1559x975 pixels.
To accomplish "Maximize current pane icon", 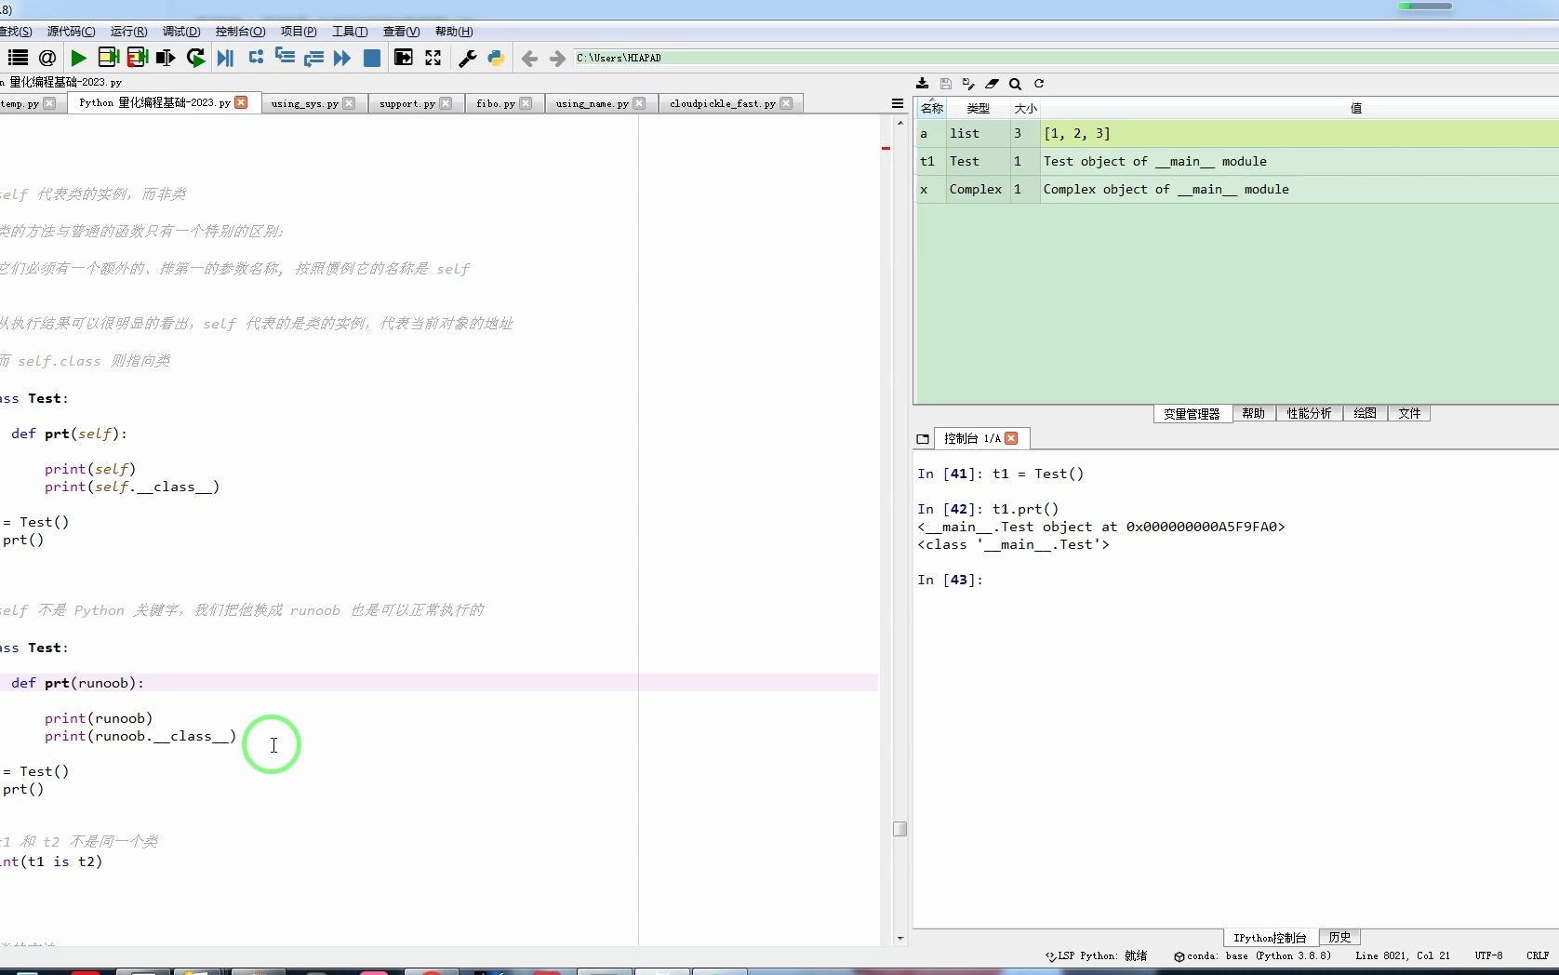I will point(403,58).
